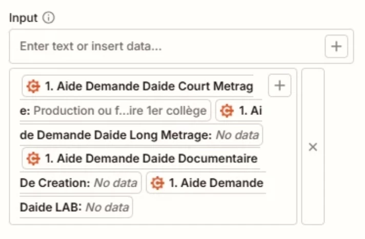Viewport: 365px width, 239px height.
Task: Click the "De Creation:" pill text
Action: [55, 183]
